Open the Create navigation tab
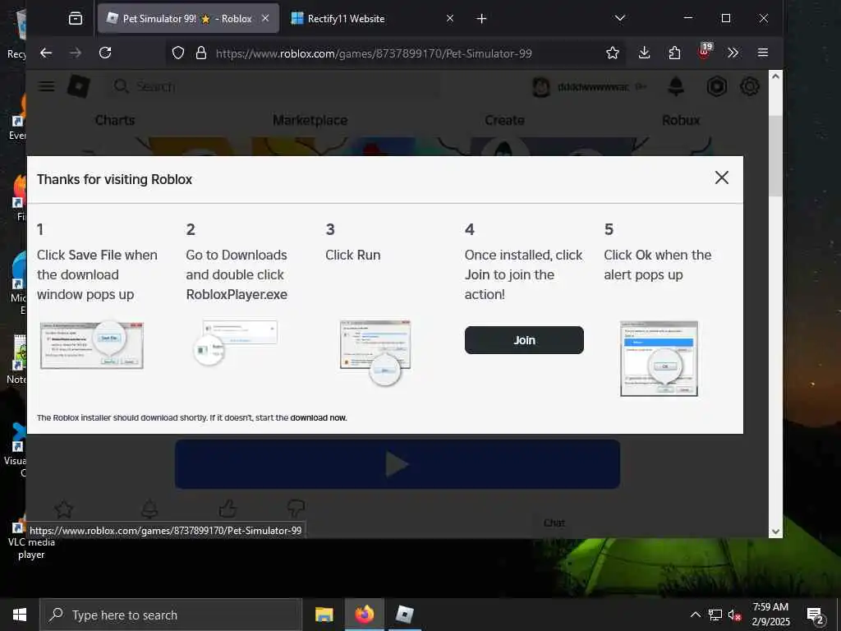 [x=505, y=120]
